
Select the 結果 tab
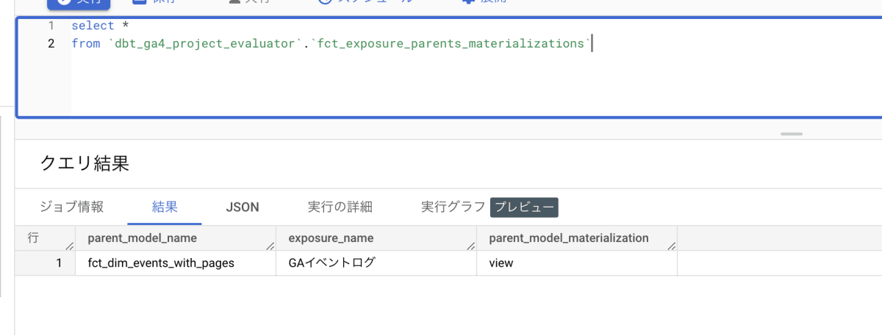[165, 207]
